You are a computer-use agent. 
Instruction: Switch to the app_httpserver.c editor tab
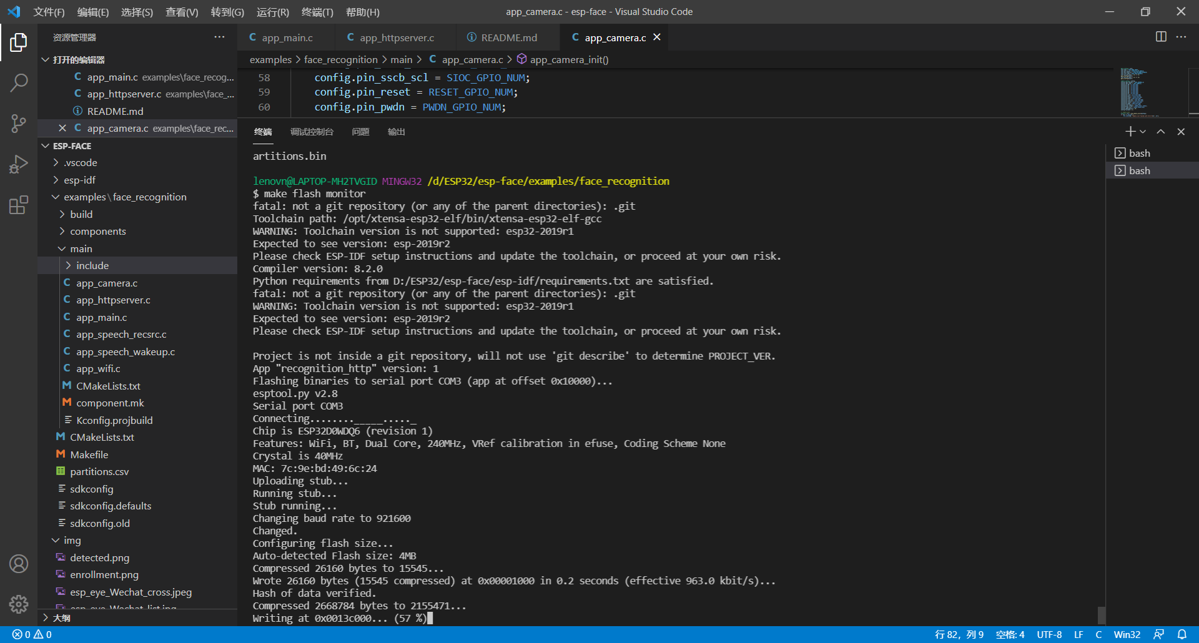coord(396,37)
